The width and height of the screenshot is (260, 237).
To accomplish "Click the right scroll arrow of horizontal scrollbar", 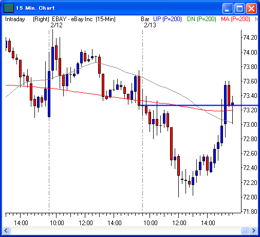I will click(x=254, y=230).
